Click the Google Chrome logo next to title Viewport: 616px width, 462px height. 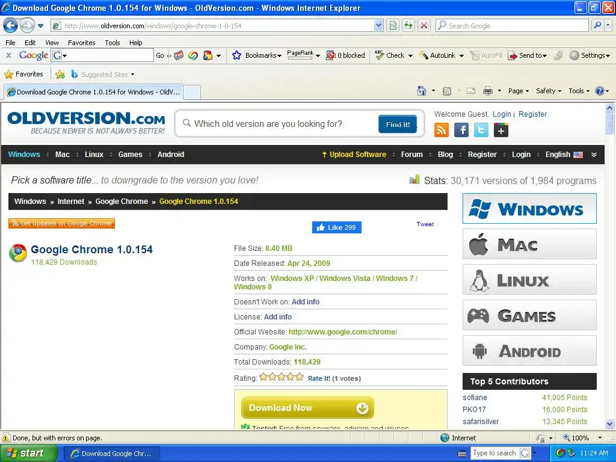coord(18,253)
